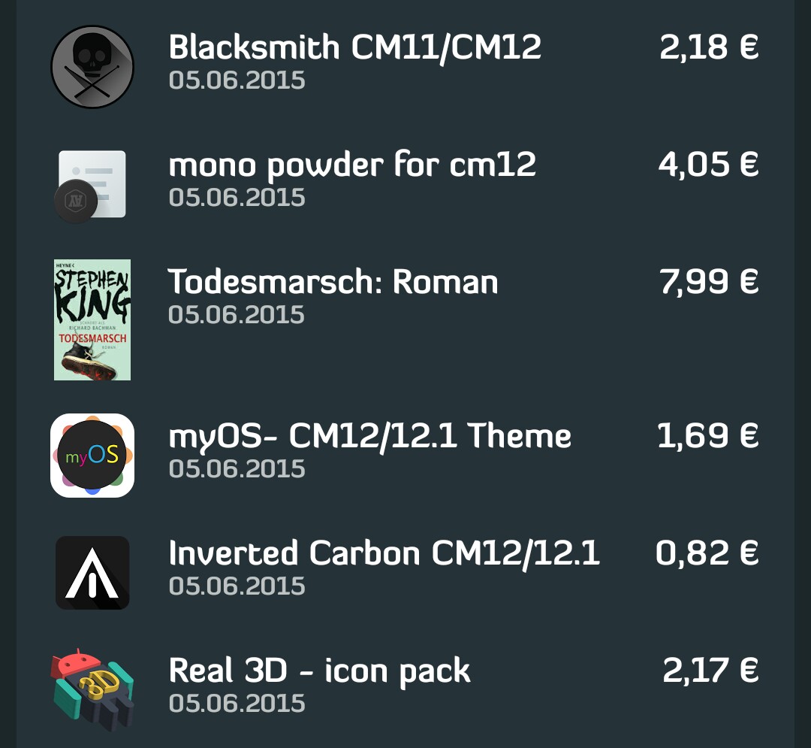Click the date below Blacksmith CM11/CM12
811x748 pixels.
(237, 80)
